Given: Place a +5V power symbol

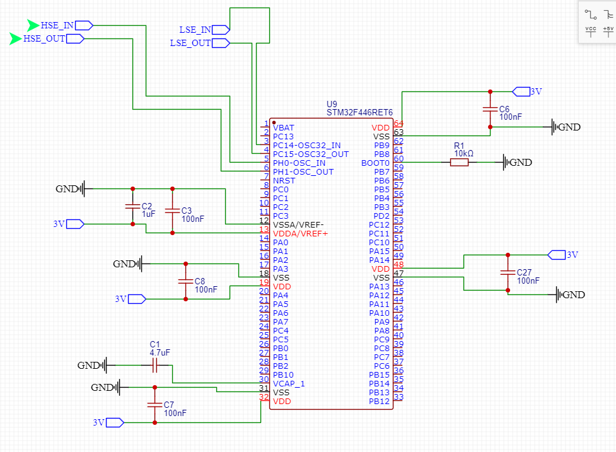Looking at the screenshot, I should 608,32.
